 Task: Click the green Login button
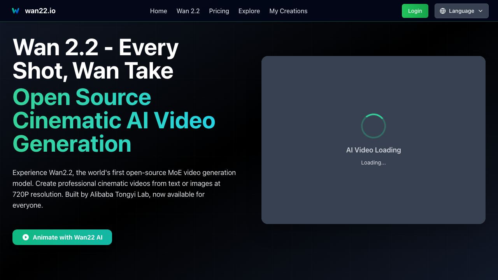[x=415, y=11]
